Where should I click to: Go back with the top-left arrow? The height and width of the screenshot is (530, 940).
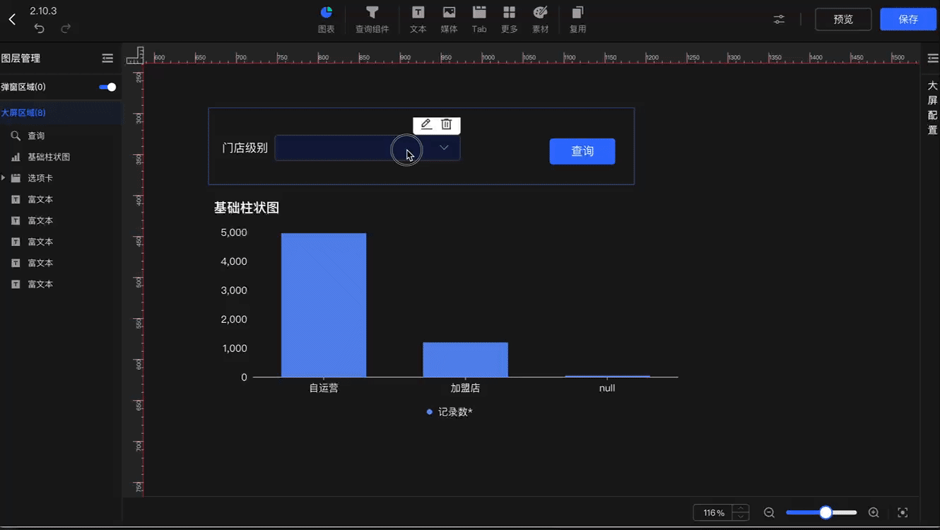(x=12, y=19)
